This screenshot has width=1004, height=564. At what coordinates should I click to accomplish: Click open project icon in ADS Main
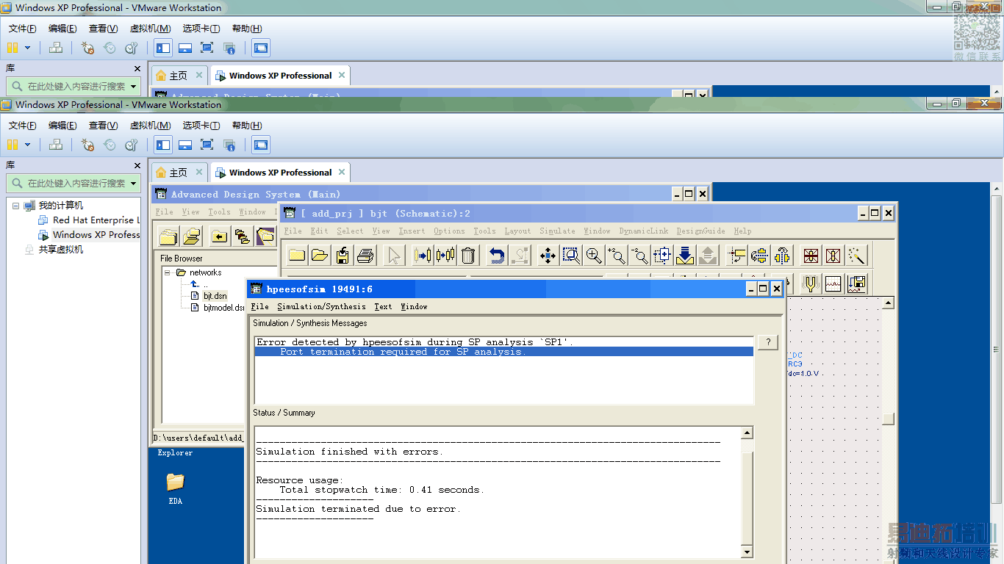coord(192,236)
